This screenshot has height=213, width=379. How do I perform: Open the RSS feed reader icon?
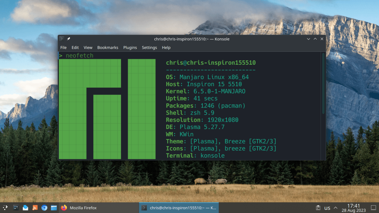[x=35, y=208]
